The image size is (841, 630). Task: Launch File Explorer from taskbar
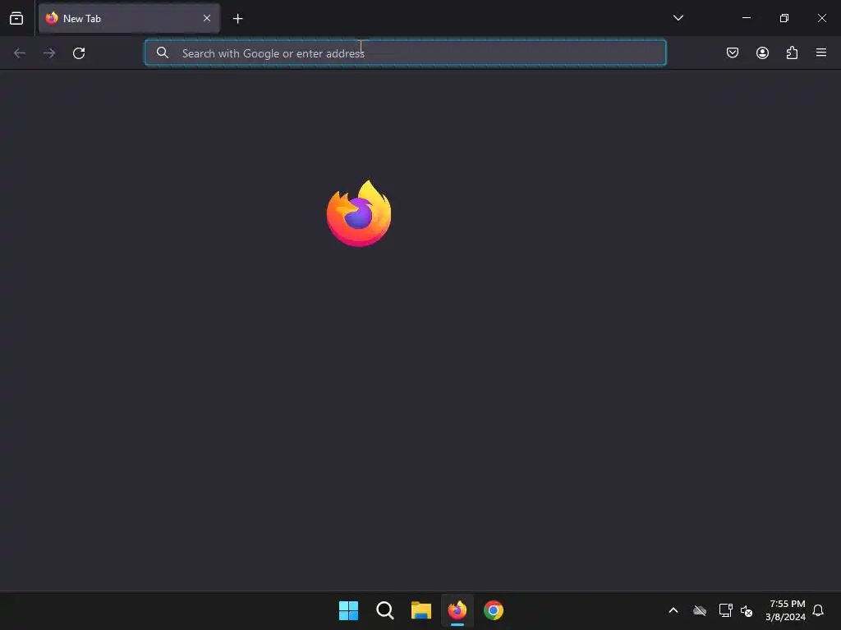421,610
